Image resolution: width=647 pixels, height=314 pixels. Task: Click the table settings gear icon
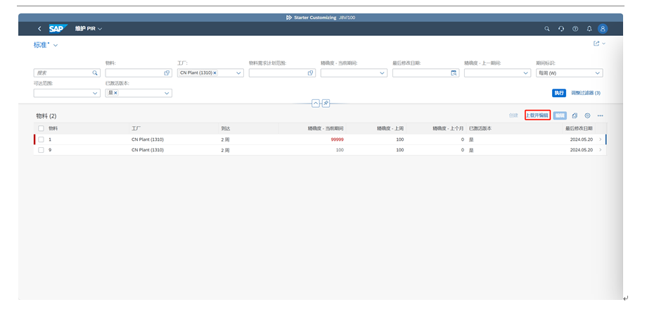[x=587, y=115]
